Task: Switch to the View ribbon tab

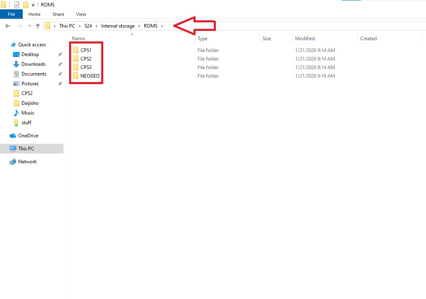Action: pyautogui.click(x=81, y=14)
